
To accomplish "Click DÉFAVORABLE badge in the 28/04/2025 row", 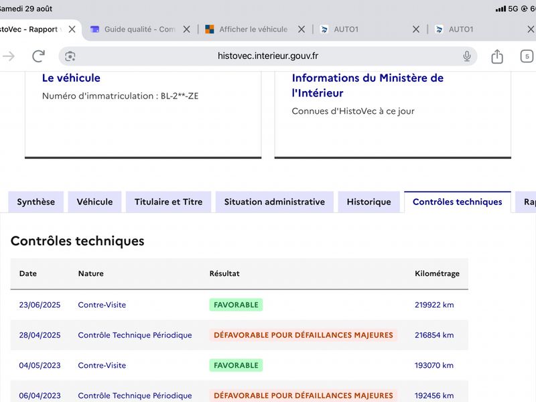I will pyautogui.click(x=304, y=335).
